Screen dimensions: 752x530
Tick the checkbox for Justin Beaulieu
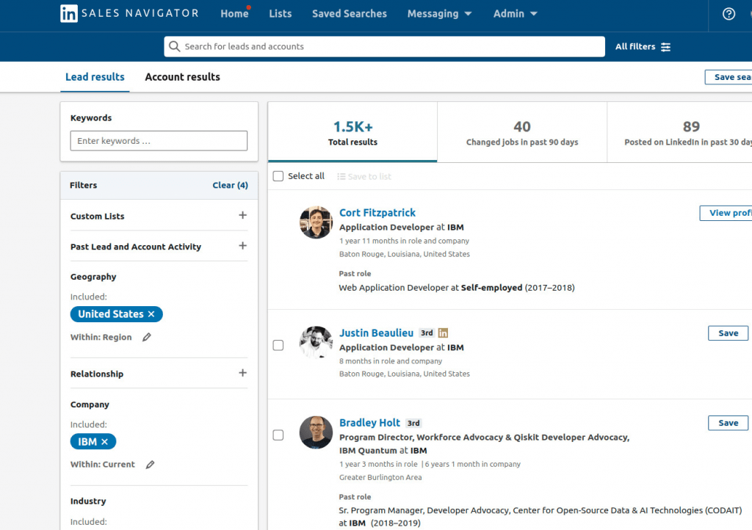278,345
